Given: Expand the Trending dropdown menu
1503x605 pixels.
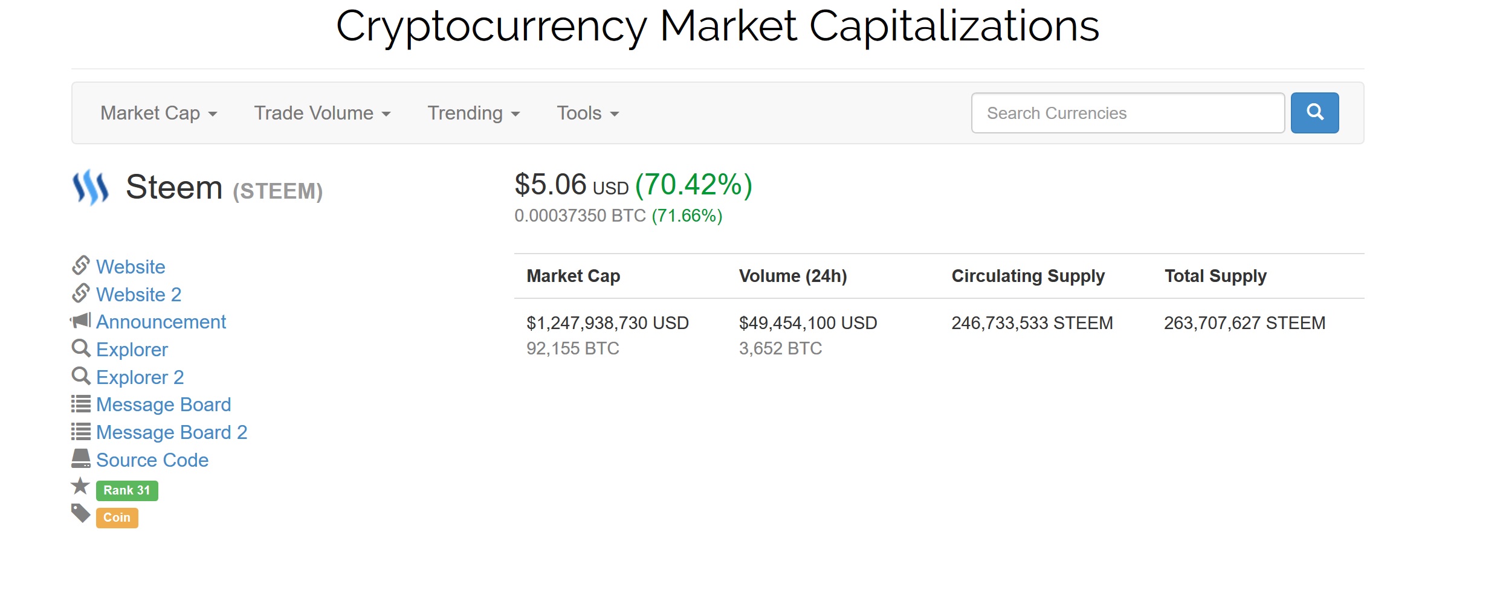Looking at the screenshot, I should pyautogui.click(x=473, y=114).
